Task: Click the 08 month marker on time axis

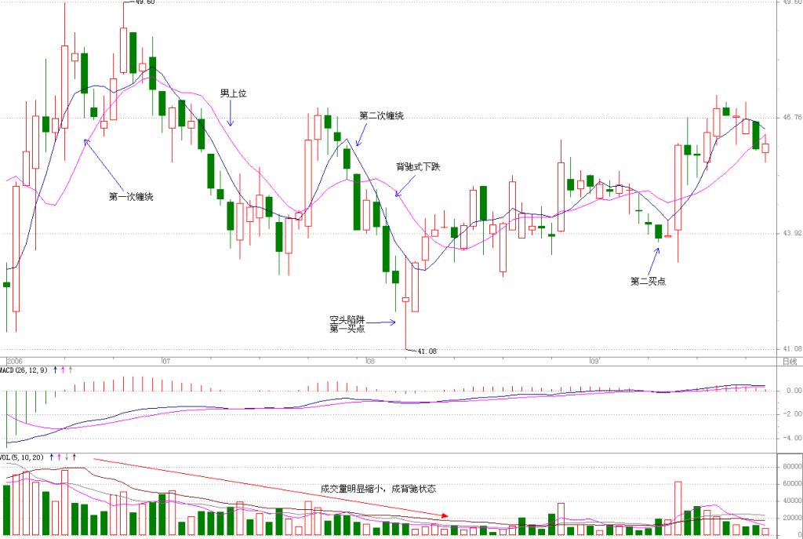Action: click(370, 362)
